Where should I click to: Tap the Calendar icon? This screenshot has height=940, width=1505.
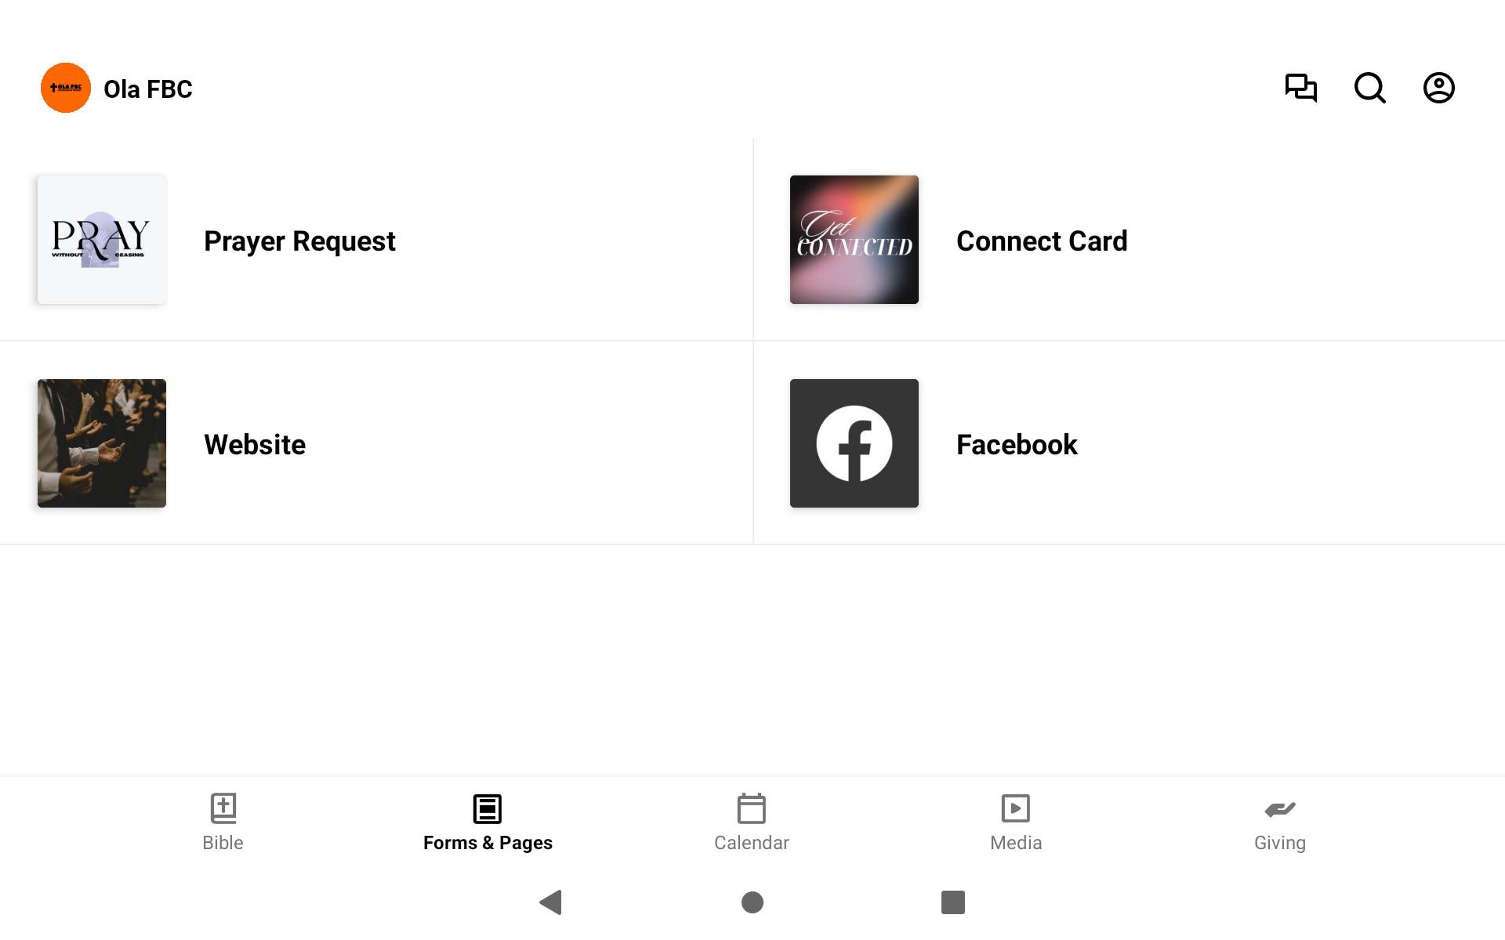tap(751, 808)
